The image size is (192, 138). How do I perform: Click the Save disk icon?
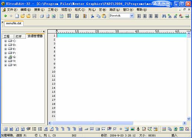[x=34, y=16]
